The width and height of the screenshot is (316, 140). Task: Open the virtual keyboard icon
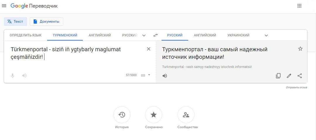(x=143, y=75)
